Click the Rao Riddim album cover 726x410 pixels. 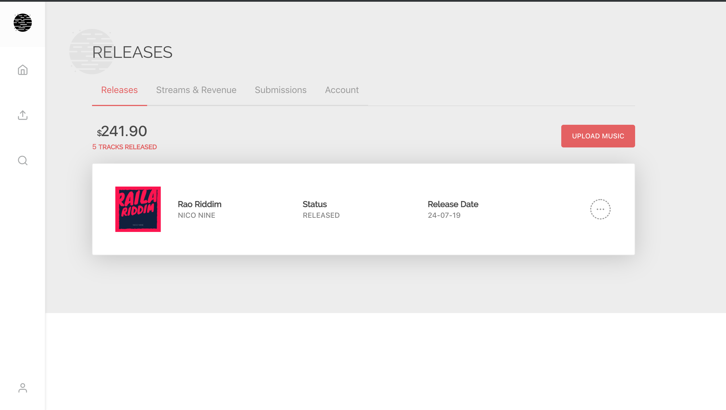point(138,209)
